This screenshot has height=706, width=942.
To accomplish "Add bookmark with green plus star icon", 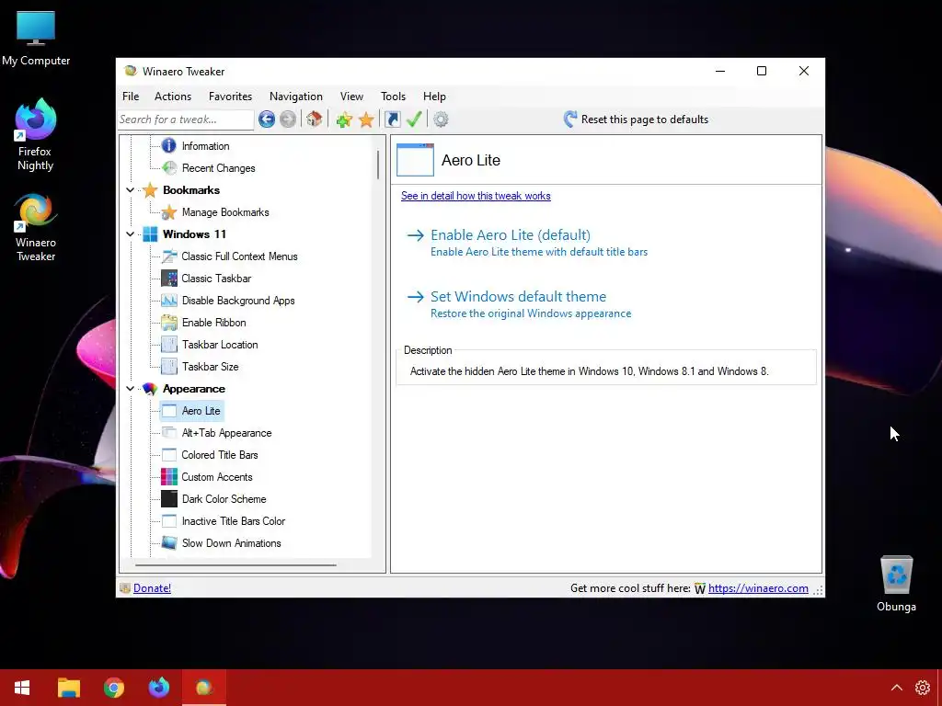I will (344, 120).
